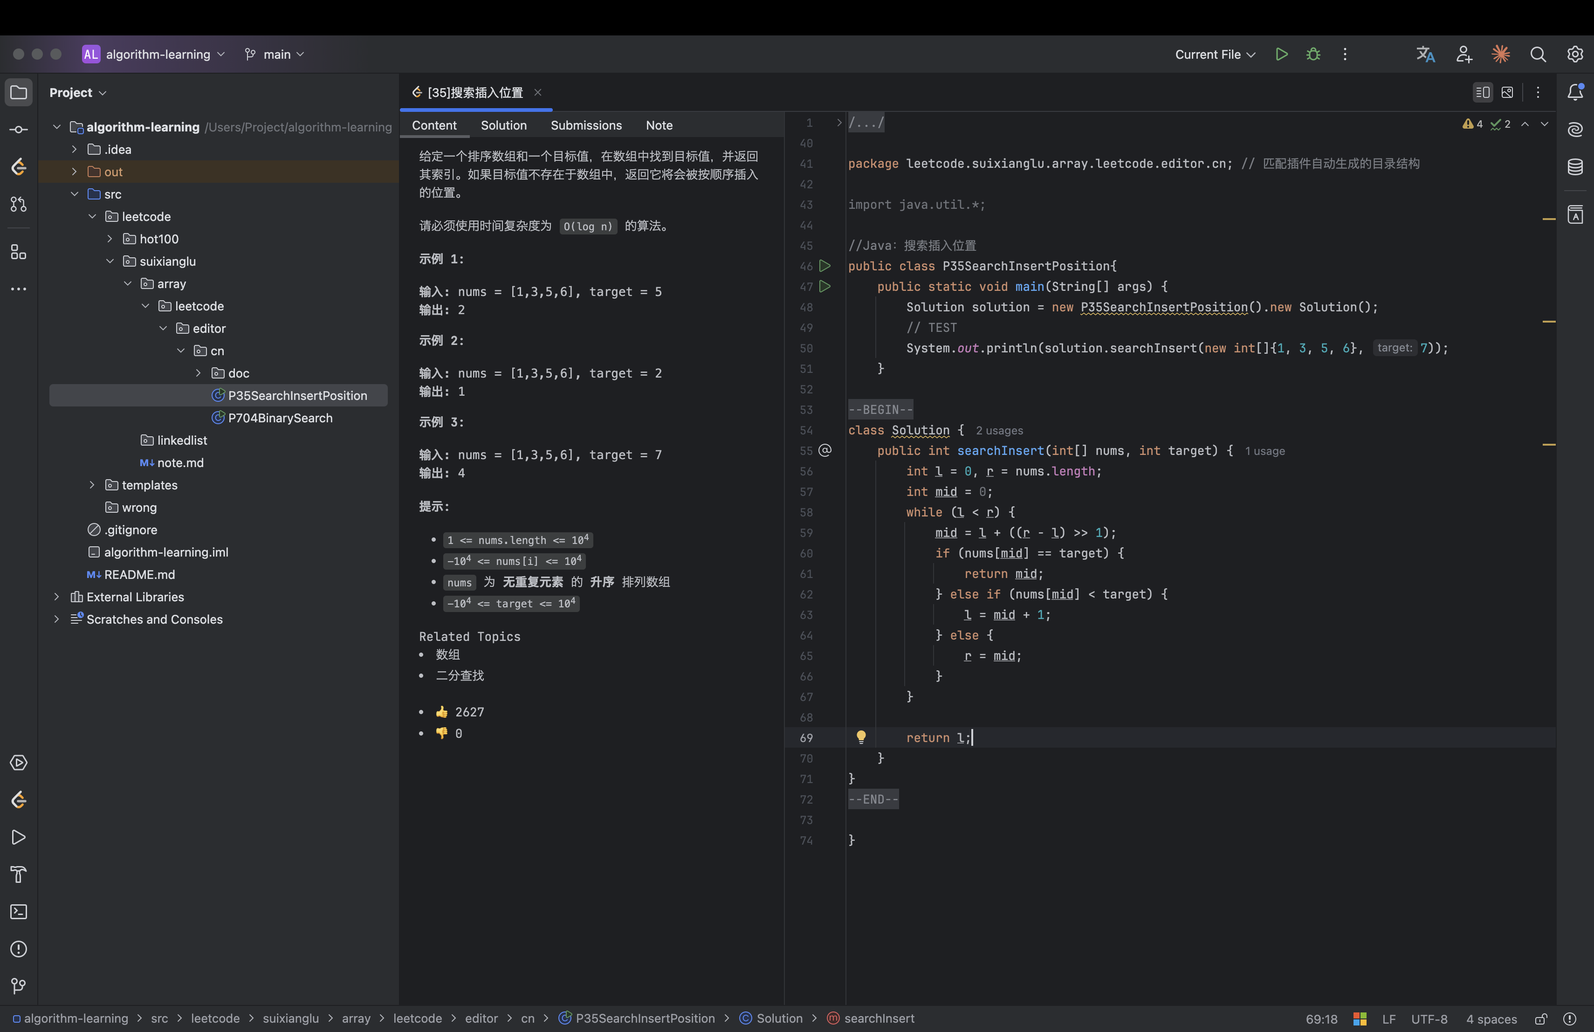Click the Notifications bell icon
The width and height of the screenshot is (1594, 1032).
point(1575,92)
